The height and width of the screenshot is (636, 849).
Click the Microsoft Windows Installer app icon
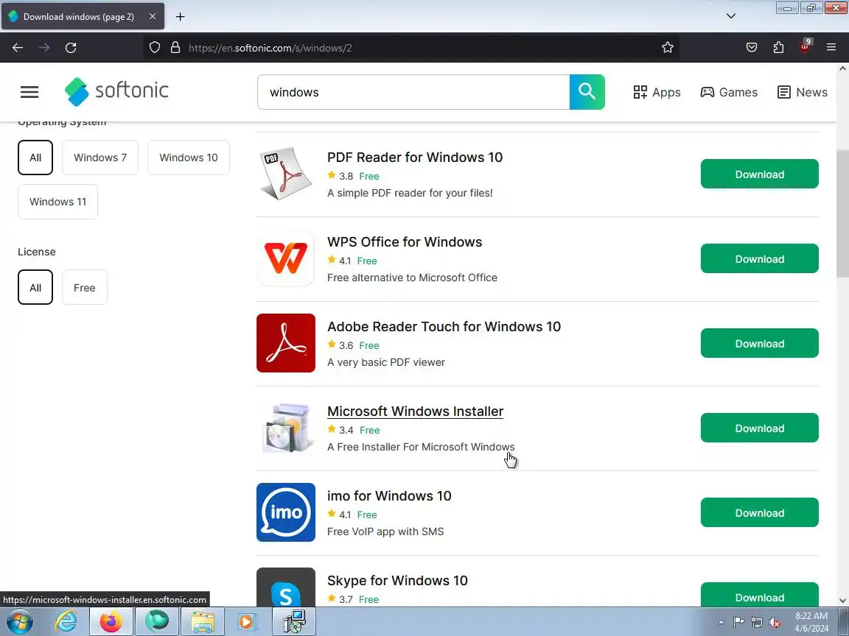click(x=286, y=428)
